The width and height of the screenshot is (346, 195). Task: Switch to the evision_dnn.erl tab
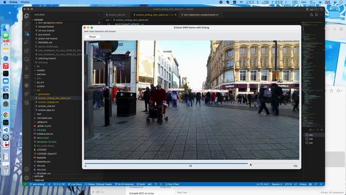117,15
